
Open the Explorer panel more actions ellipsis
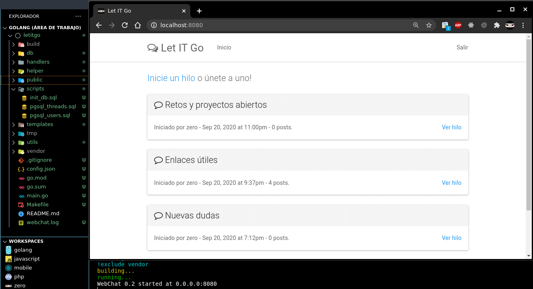(78, 16)
